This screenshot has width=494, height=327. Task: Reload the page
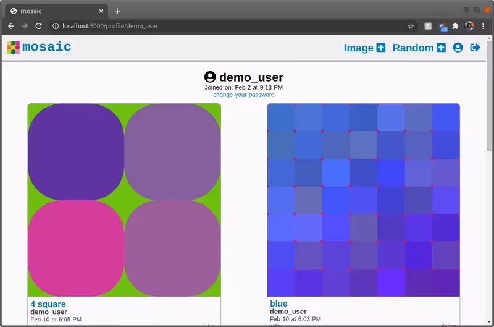(38, 27)
